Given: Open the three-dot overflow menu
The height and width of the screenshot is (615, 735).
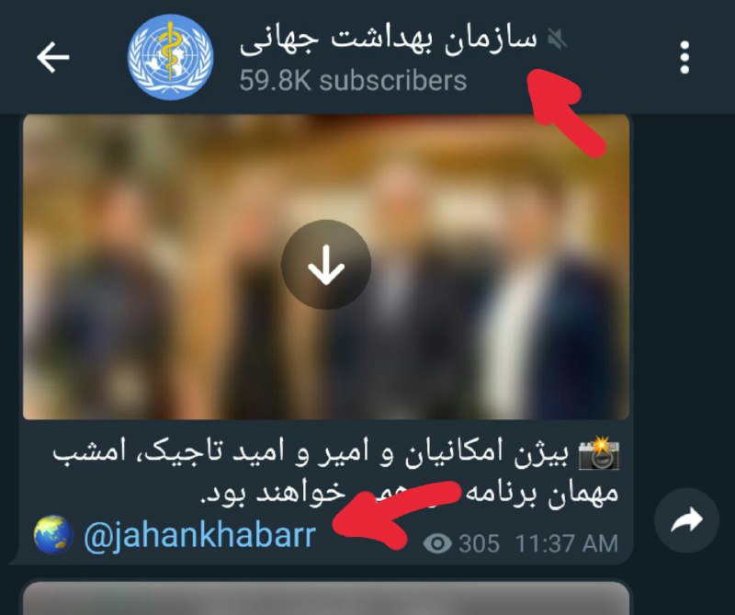Looking at the screenshot, I should (684, 57).
